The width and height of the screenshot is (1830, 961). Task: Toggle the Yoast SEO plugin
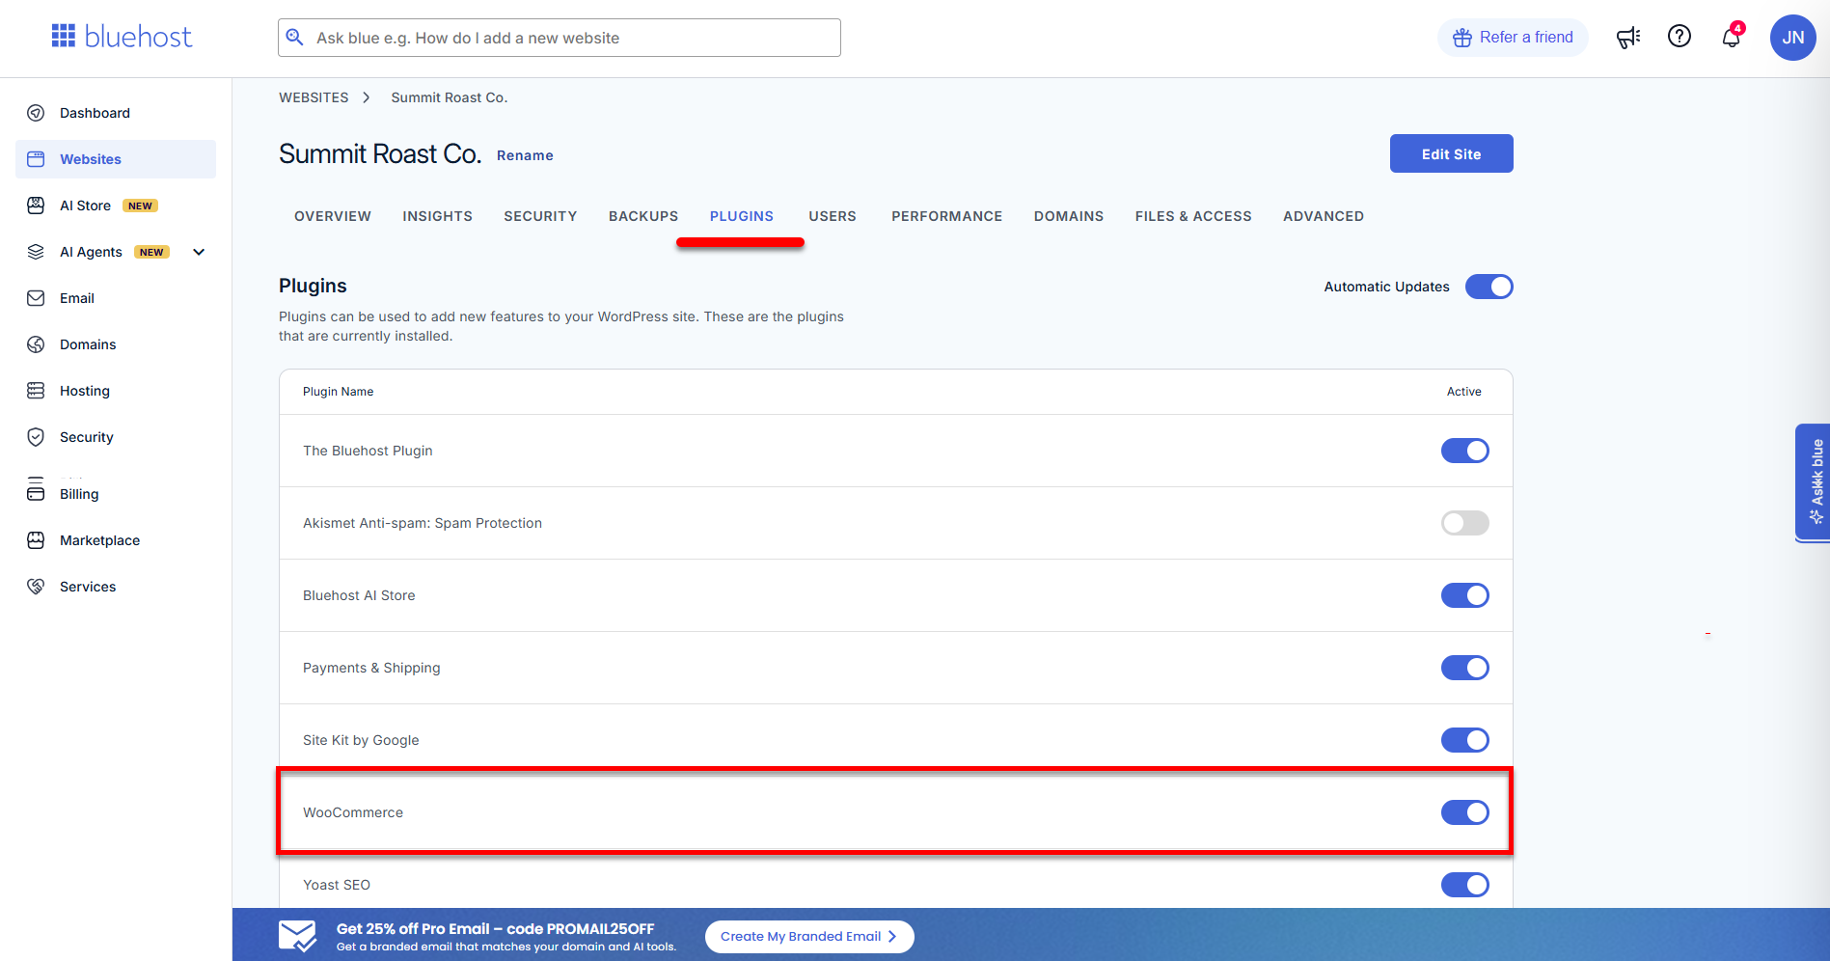click(1464, 885)
